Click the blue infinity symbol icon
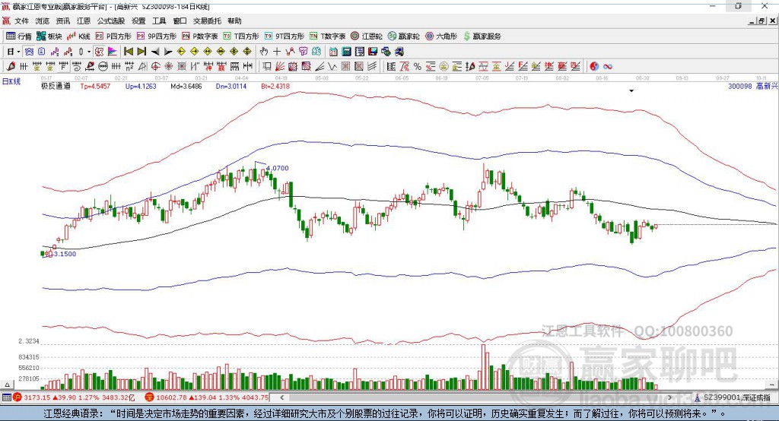The width and height of the screenshot is (779, 421). pos(608,66)
